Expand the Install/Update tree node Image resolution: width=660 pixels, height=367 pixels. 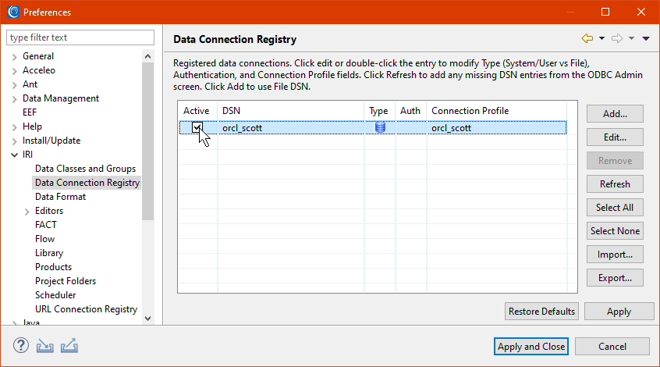pos(14,141)
